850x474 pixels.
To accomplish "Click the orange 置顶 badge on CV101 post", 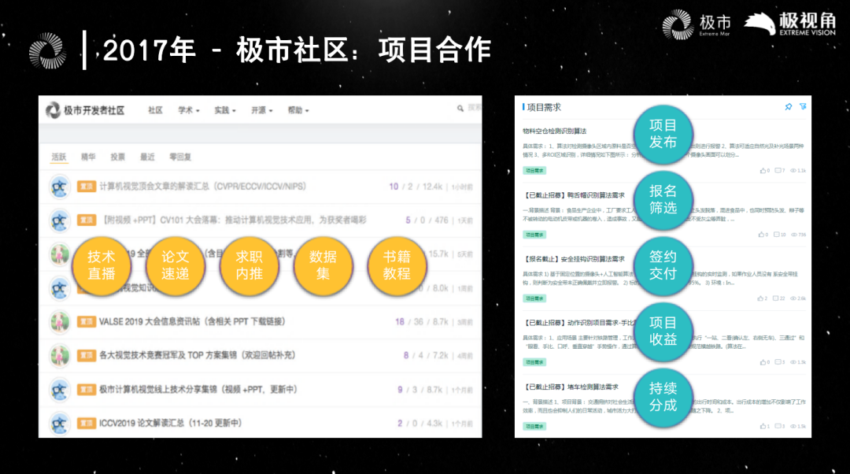I will click(x=87, y=220).
